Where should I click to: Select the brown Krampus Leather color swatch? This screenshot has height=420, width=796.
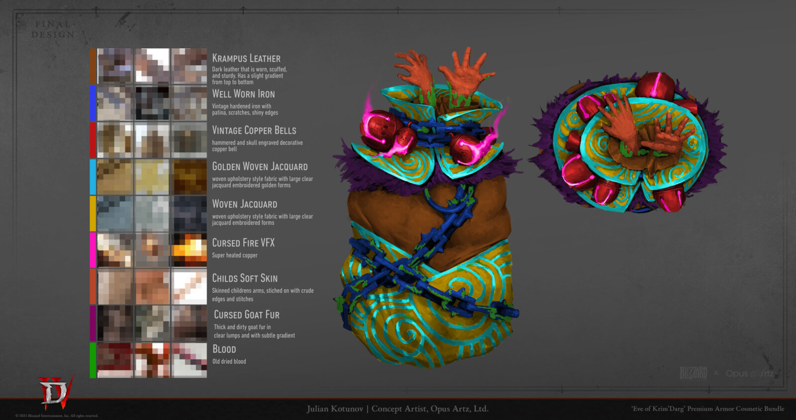[x=93, y=66]
